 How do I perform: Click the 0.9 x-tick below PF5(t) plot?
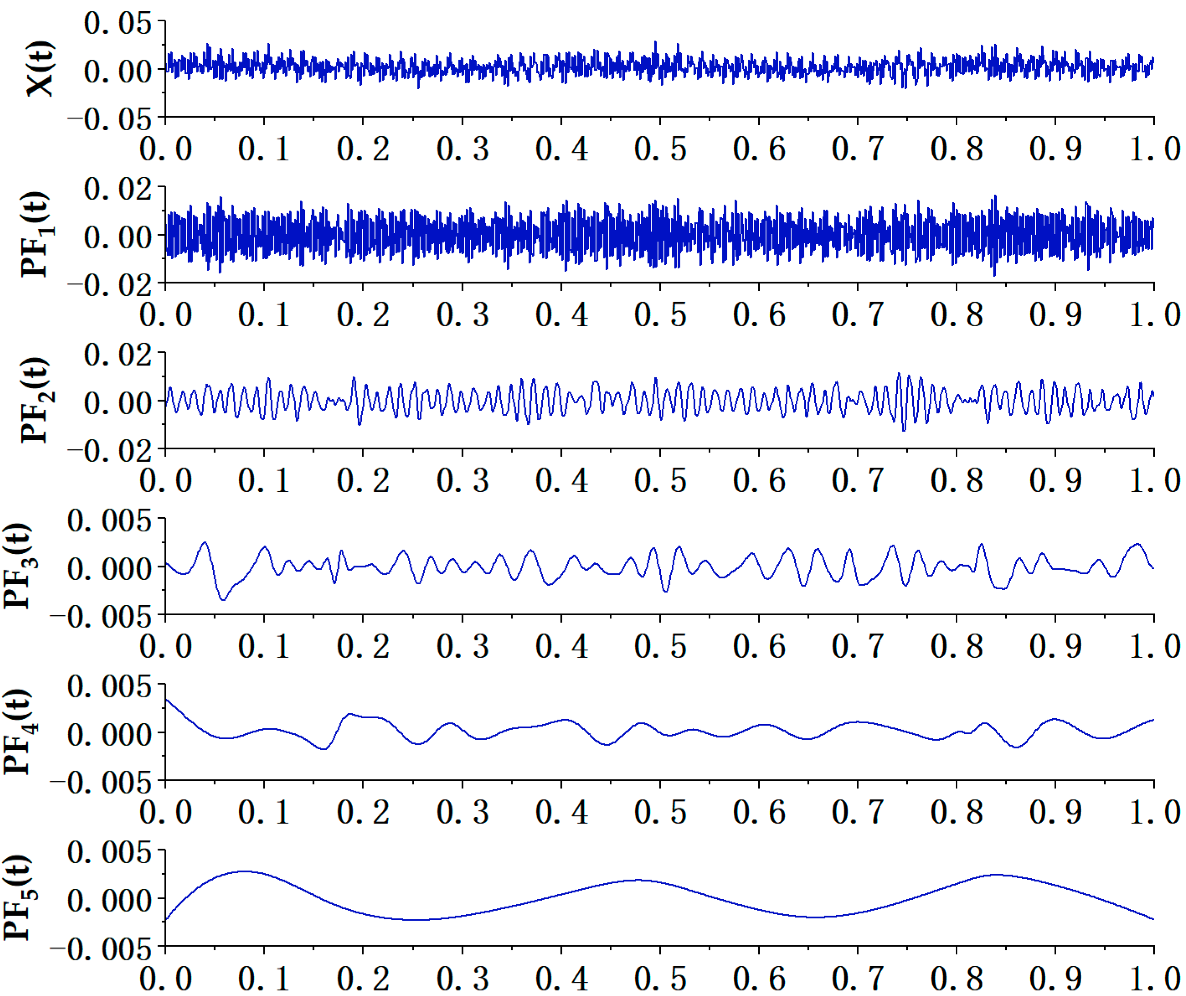[x=1055, y=978]
